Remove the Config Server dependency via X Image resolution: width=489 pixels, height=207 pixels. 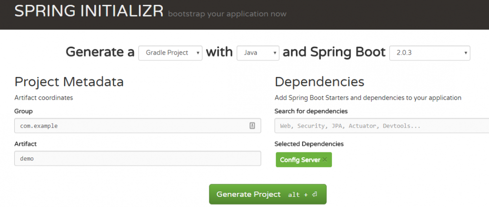pyautogui.click(x=325, y=160)
